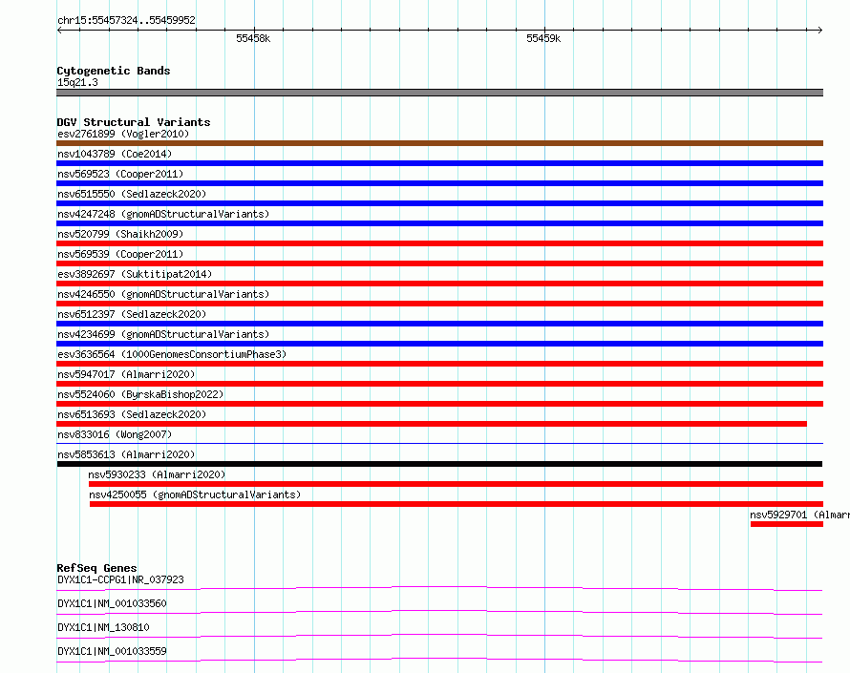Click the magenta DYX1C1-CCPG1 transcript line
The height and width of the screenshot is (673, 850).
pyautogui.click(x=439, y=588)
